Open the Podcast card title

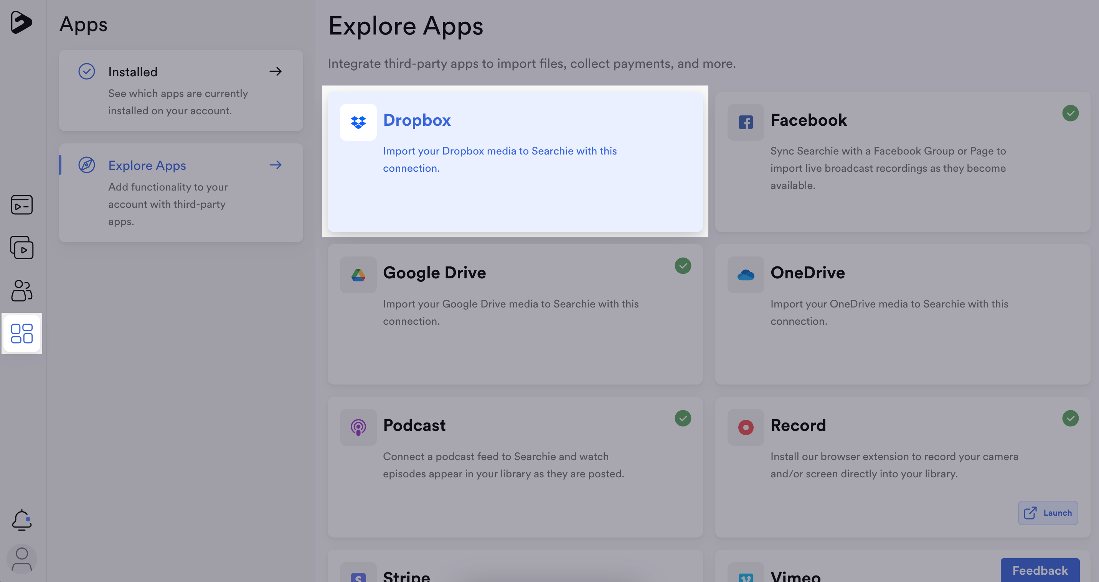tap(414, 426)
